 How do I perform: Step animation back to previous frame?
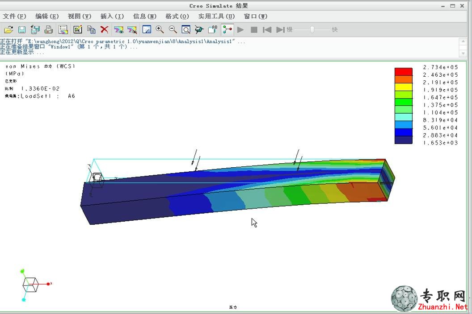pos(267,30)
